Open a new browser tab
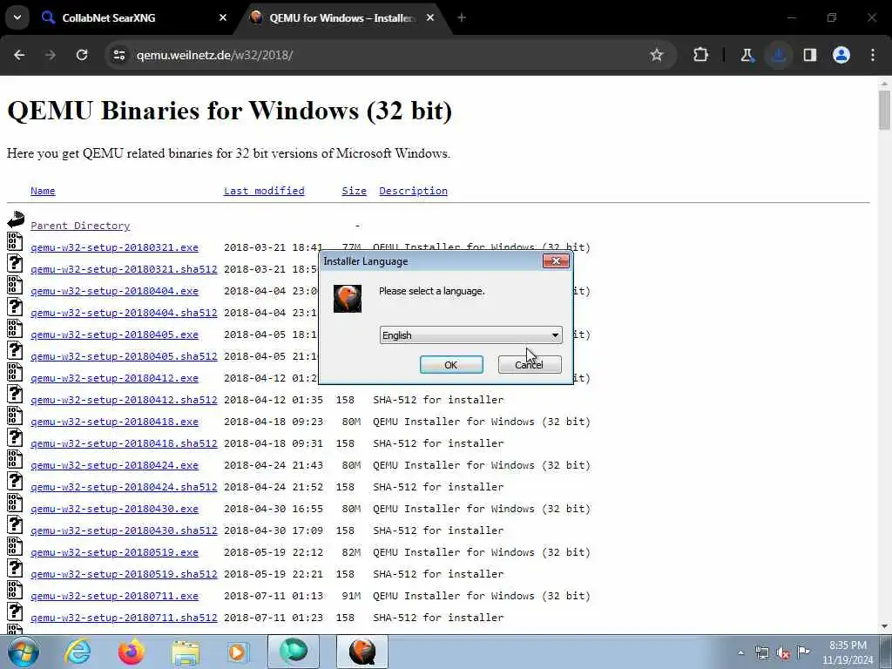Screen dimensions: 892x669 (462, 17)
